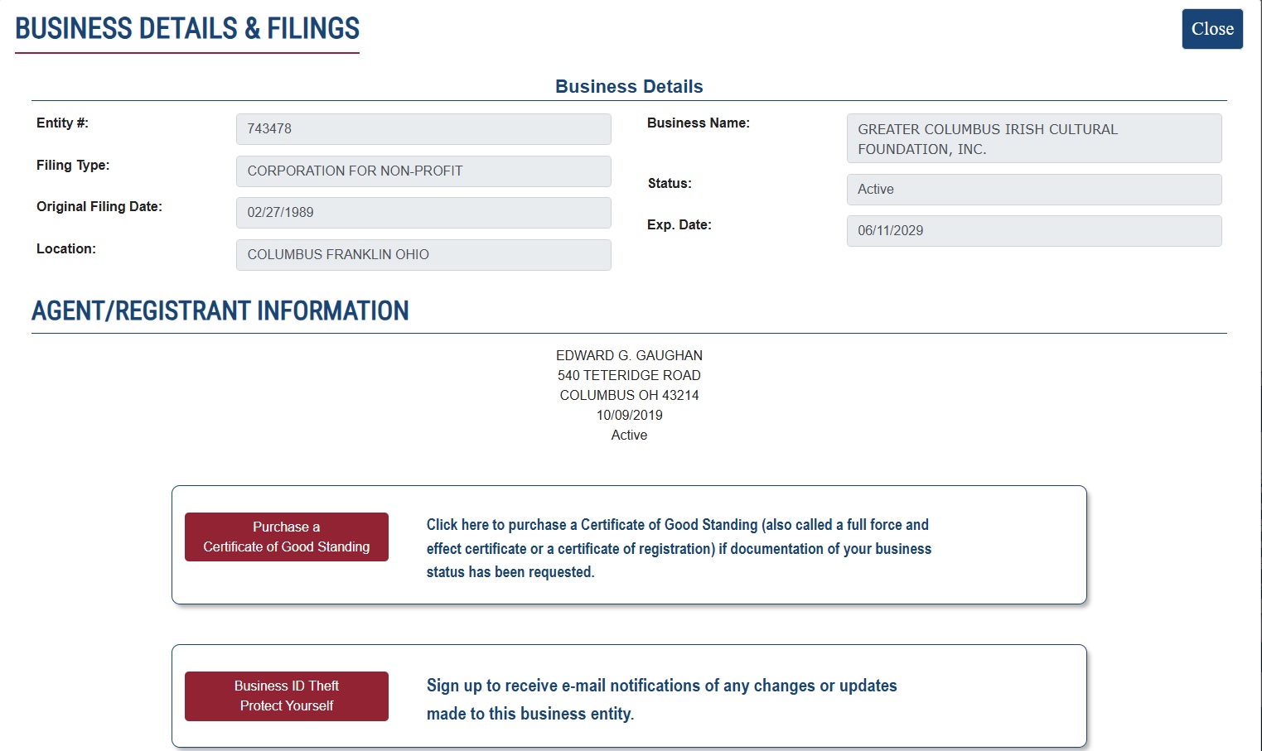This screenshot has height=751, width=1262.
Task: Click the agent address 540 TETERIDGE ROAD
Action: [x=629, y=375]
